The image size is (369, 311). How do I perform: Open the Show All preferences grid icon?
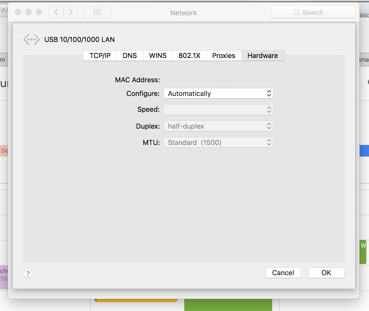97,12
